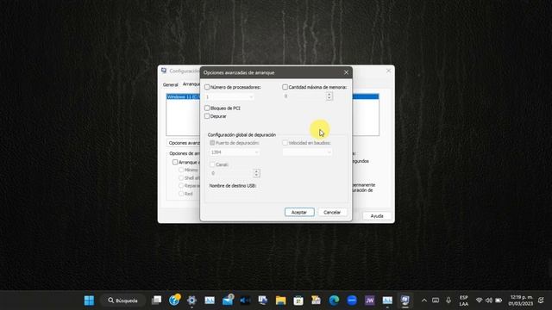Open the File Explorer folder icon

click(x=280, y=301)
